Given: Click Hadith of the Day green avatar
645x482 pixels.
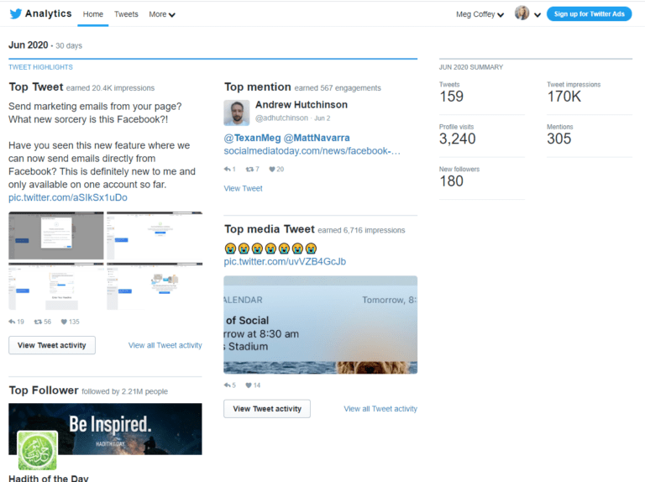Looking at the screenshot, I should click(38, 450).
